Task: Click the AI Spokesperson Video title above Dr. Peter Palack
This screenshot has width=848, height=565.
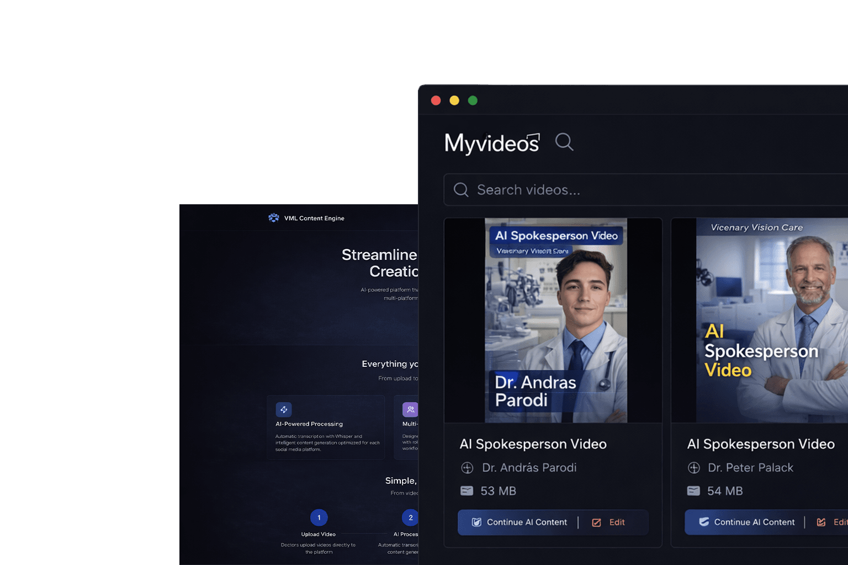Action: (761, 444)
